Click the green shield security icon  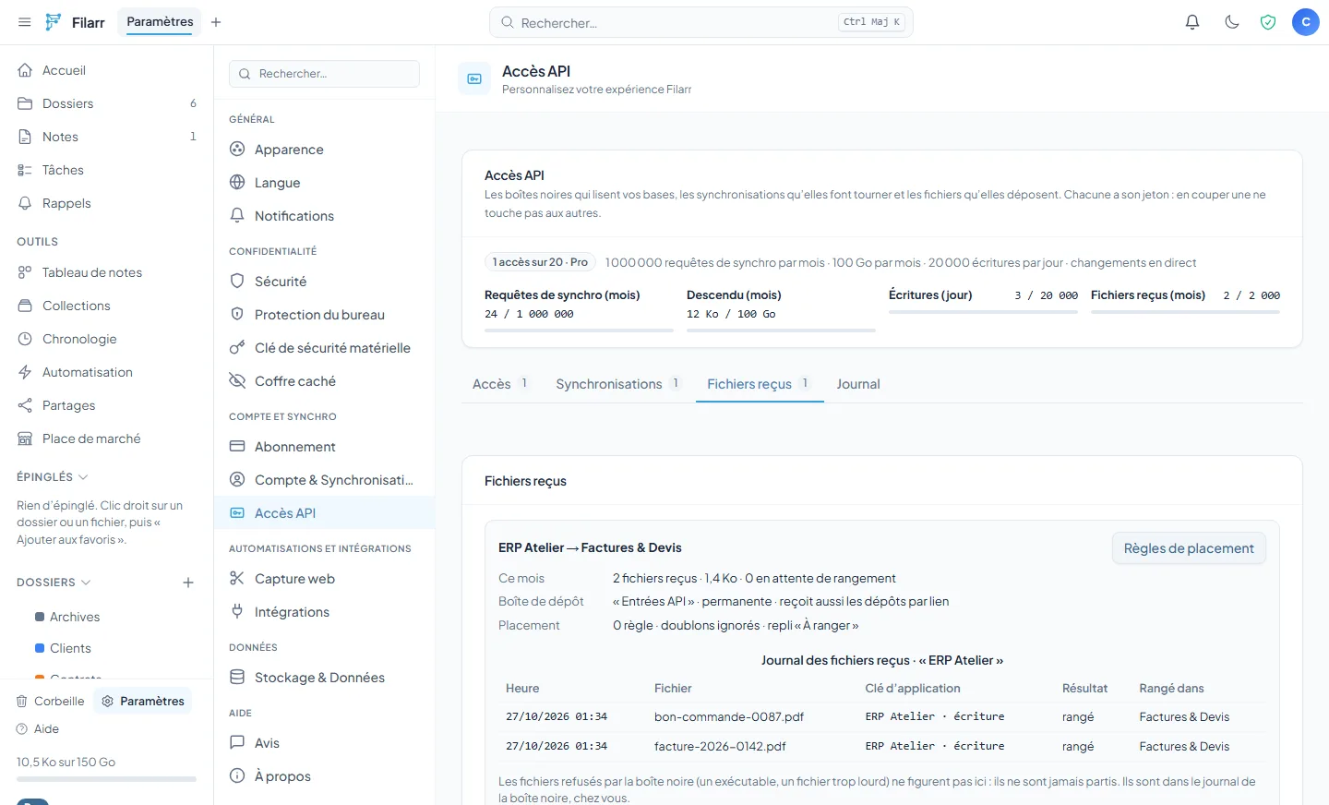[x=1268, y=22]
